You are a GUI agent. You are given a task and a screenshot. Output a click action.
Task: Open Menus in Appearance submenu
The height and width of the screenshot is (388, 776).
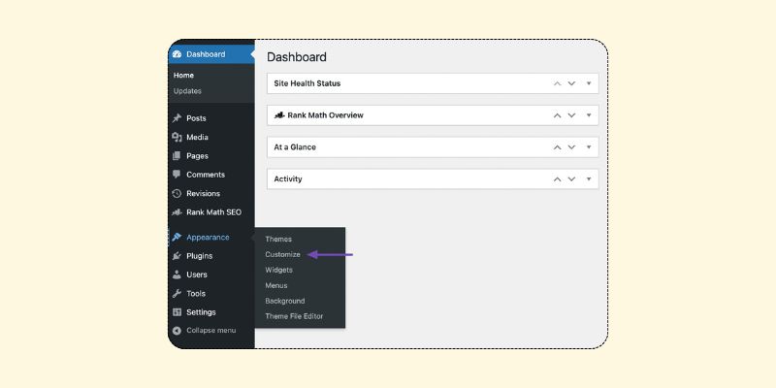point(276,285)
